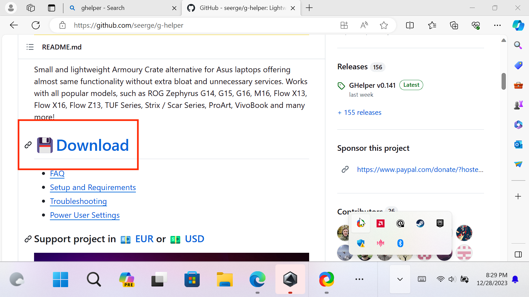Open the browser profile icon
This screenshot has width=529, height=297.
11,8
